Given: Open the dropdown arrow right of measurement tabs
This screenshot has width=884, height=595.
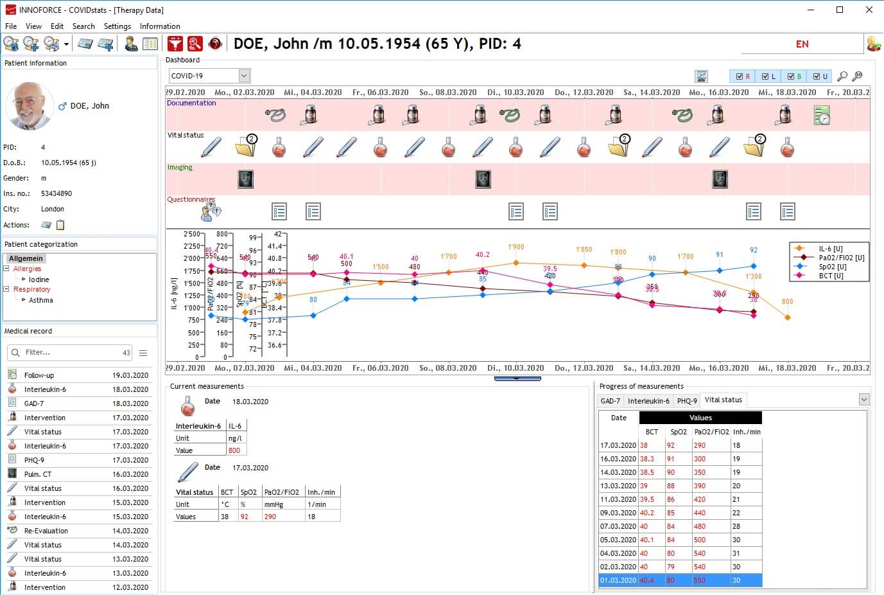Looking at the screenshot, I should 863,400.
